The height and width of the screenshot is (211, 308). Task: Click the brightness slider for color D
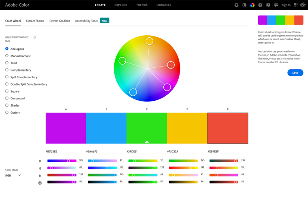183,182
